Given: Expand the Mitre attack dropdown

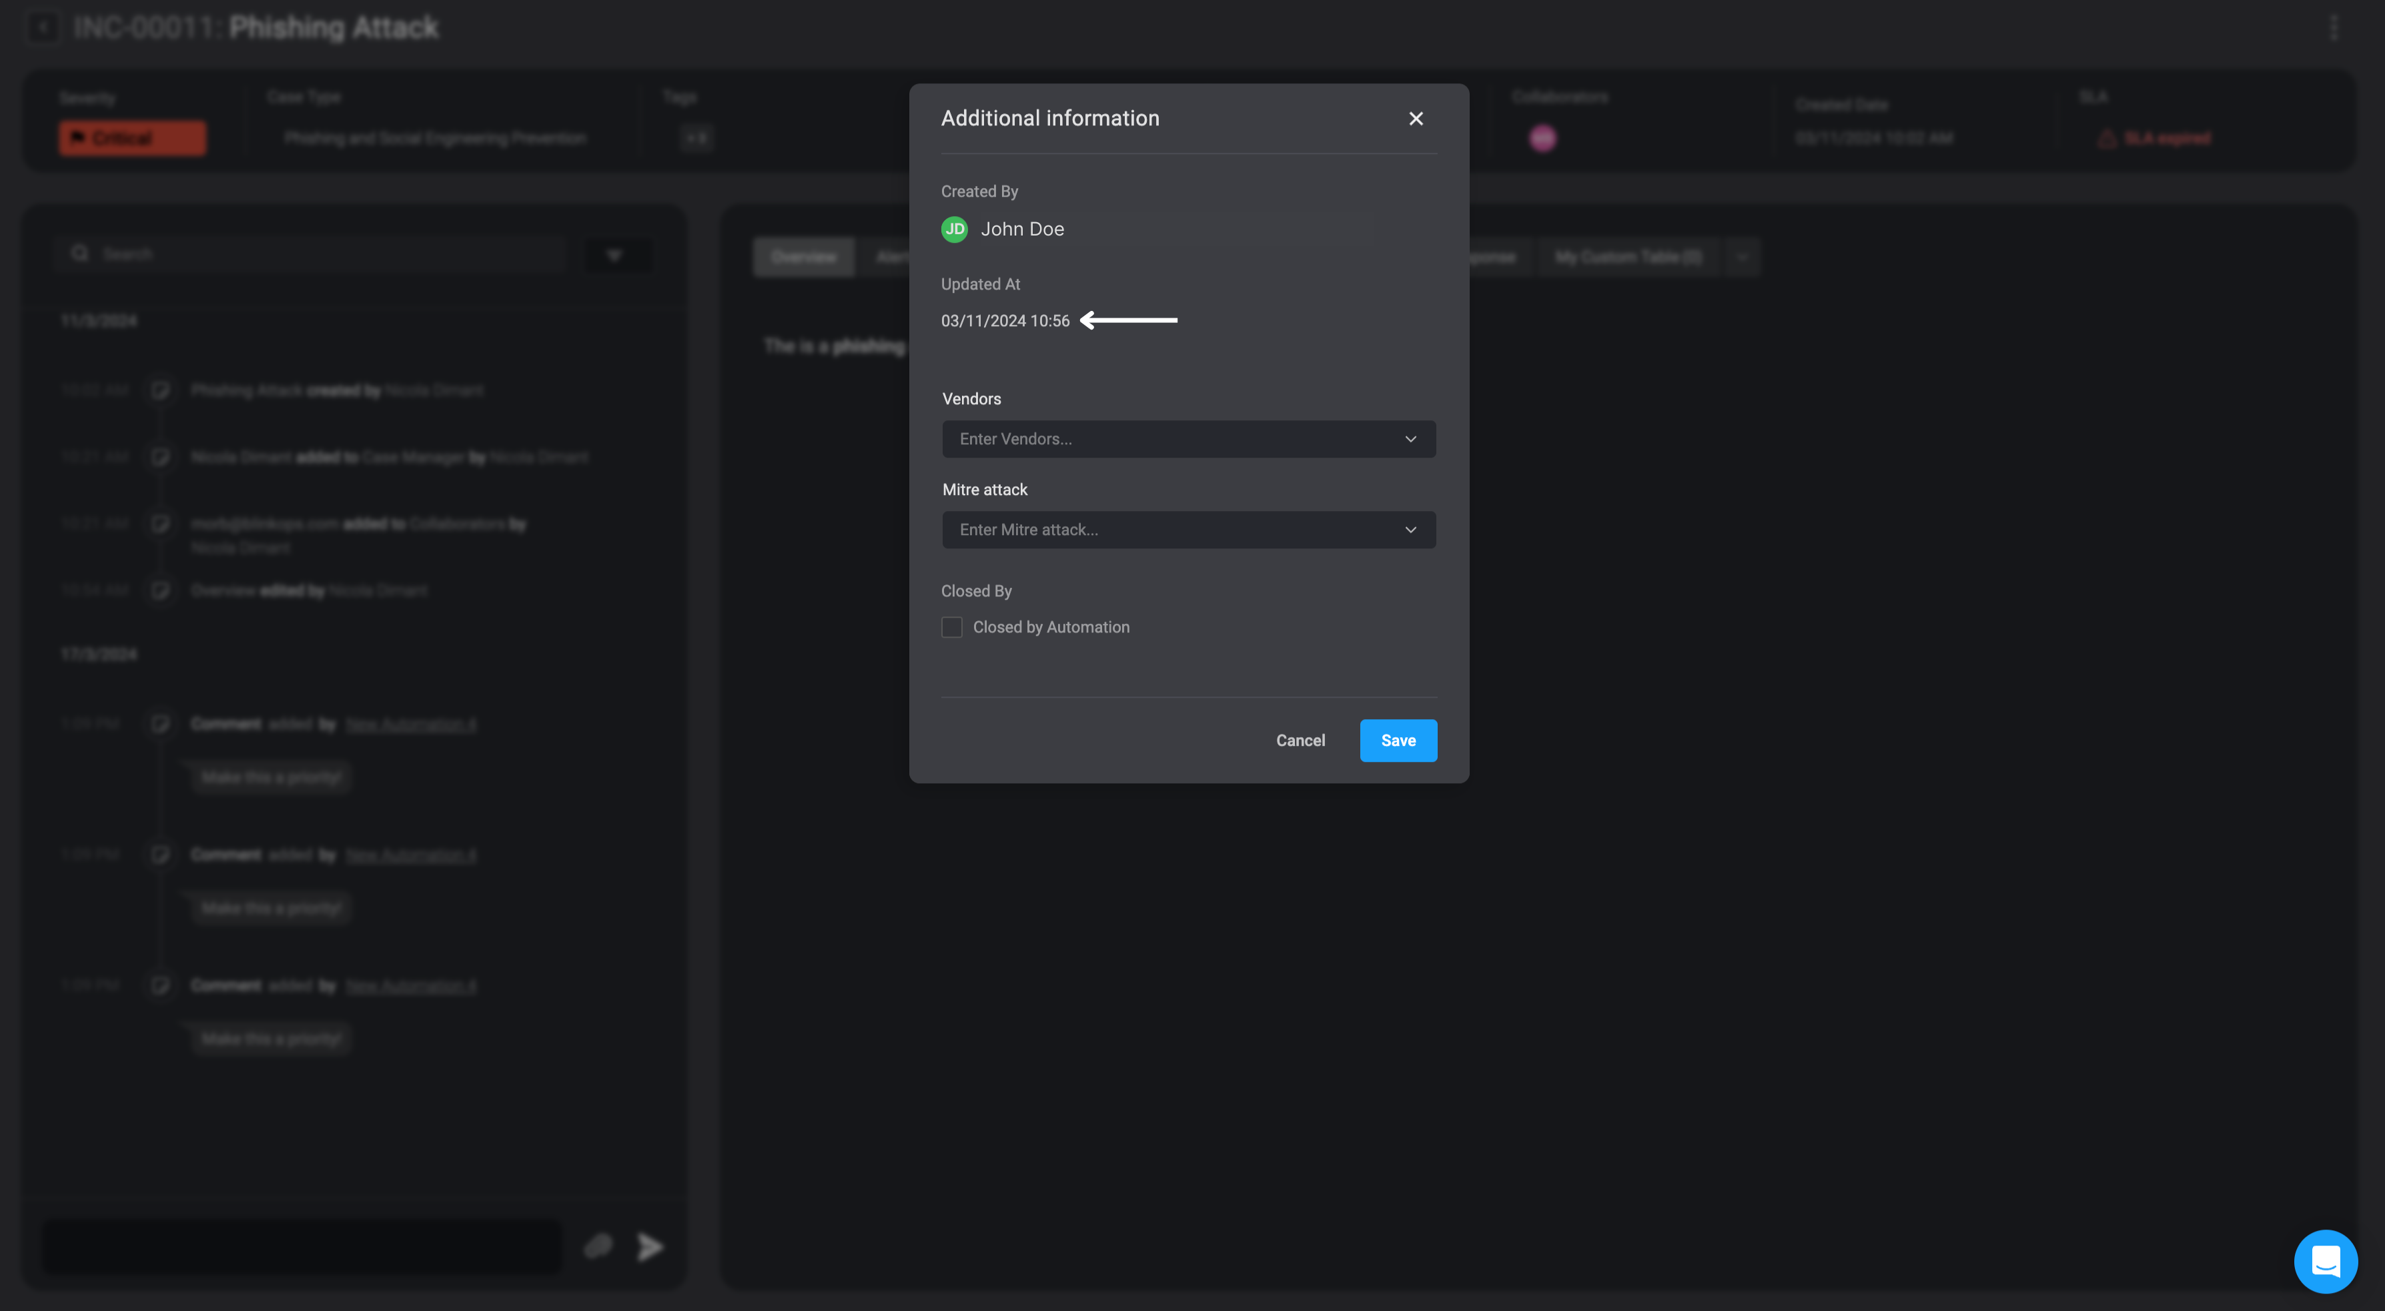Looking at the screenshot, I should coord(1189,530).
